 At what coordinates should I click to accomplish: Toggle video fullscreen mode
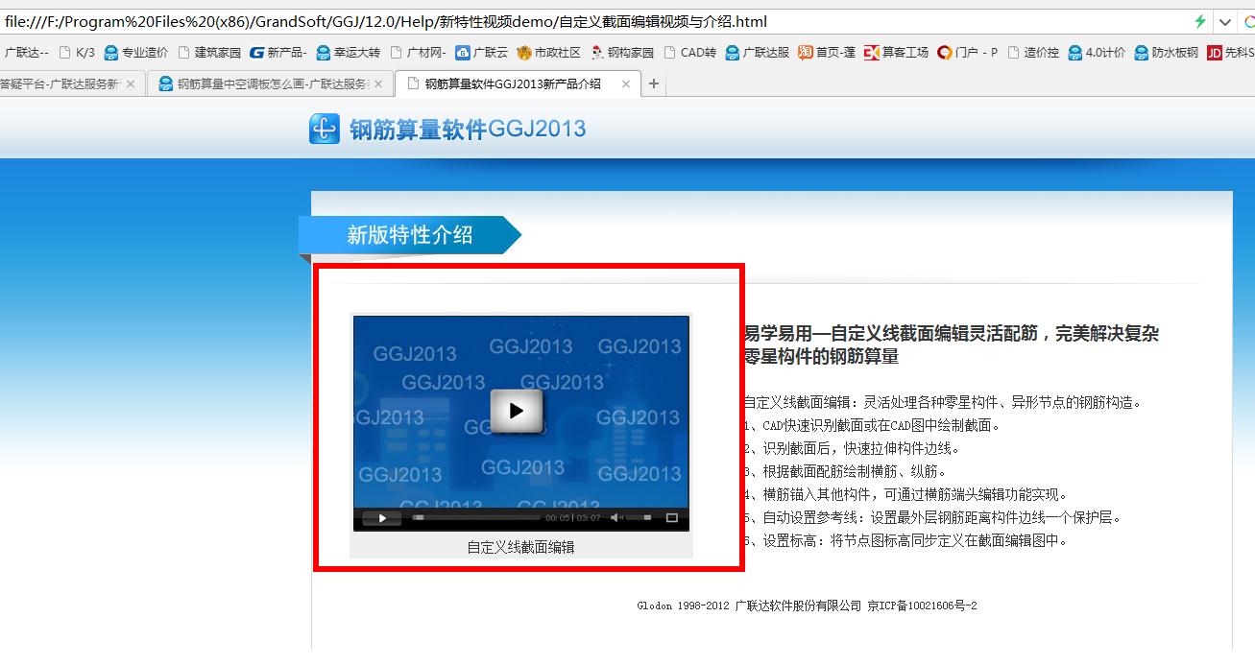(x=672, y=518)
